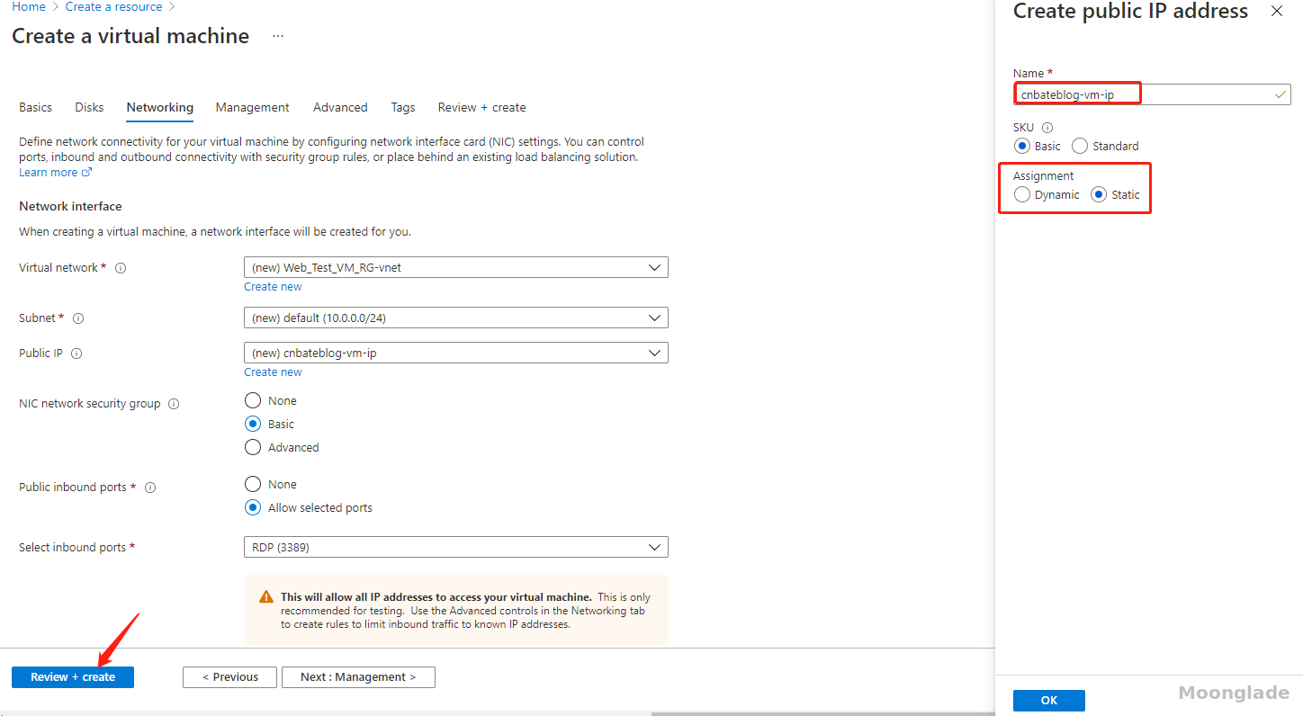Click the Subnet info icon
Screen dimensions: 1303x716
pyautogui.click(x=78, y=318)
